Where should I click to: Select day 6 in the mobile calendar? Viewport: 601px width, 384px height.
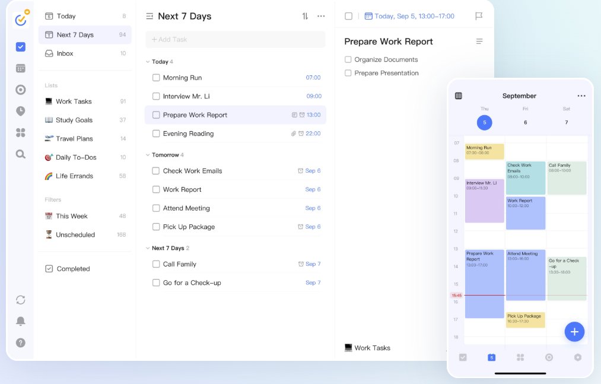pos(526,122)
